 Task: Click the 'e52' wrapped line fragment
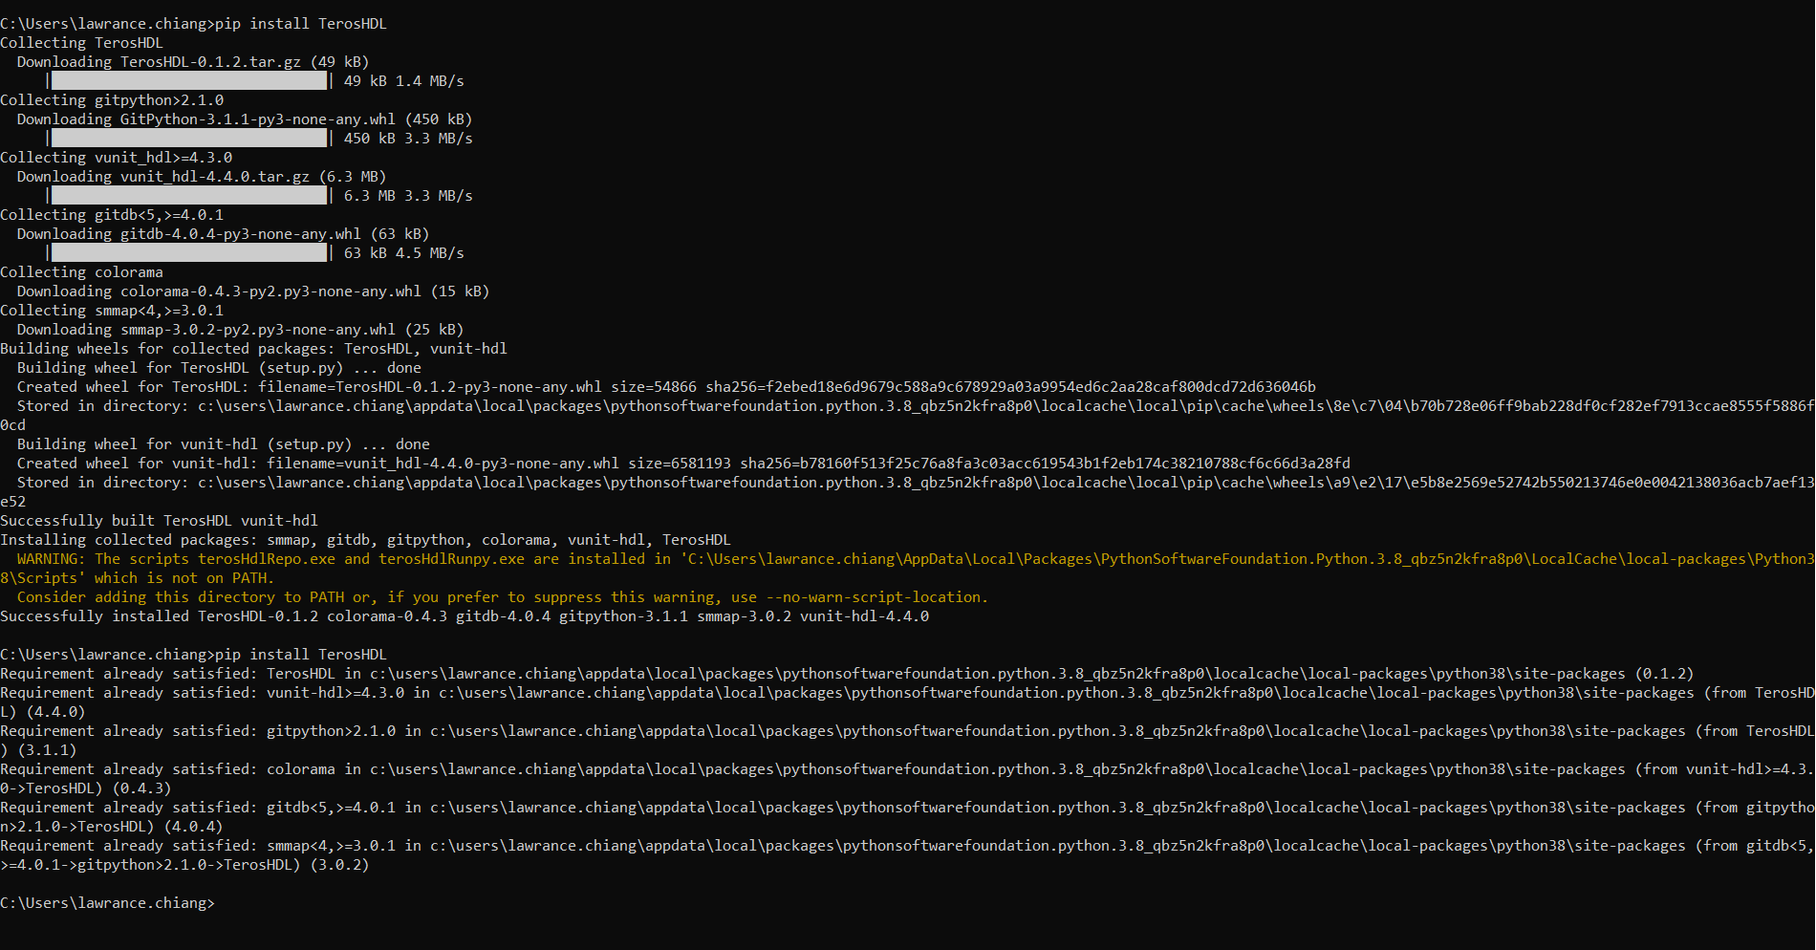[12, 502]
